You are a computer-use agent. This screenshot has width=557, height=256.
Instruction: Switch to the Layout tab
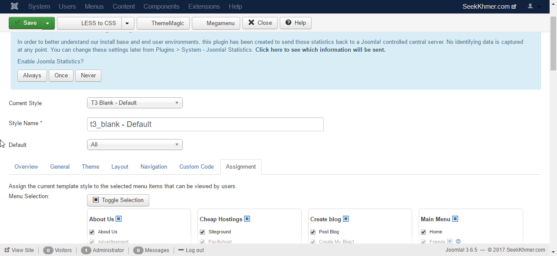(x=120, y=167)
